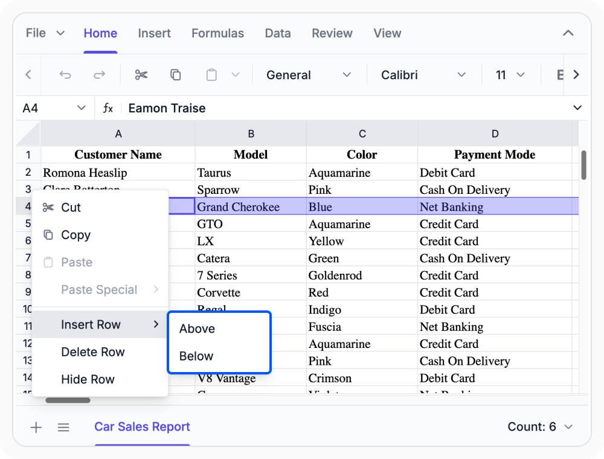The image size is (604, 459).
Task: Click the formula bar showing Eamon Traise
Action: coord(347,108)
